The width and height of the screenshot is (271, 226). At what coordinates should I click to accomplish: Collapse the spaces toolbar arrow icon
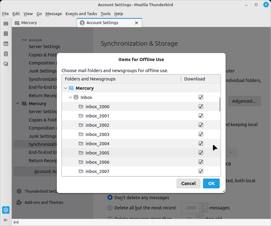pyautogui.click(x=6, y=220)
